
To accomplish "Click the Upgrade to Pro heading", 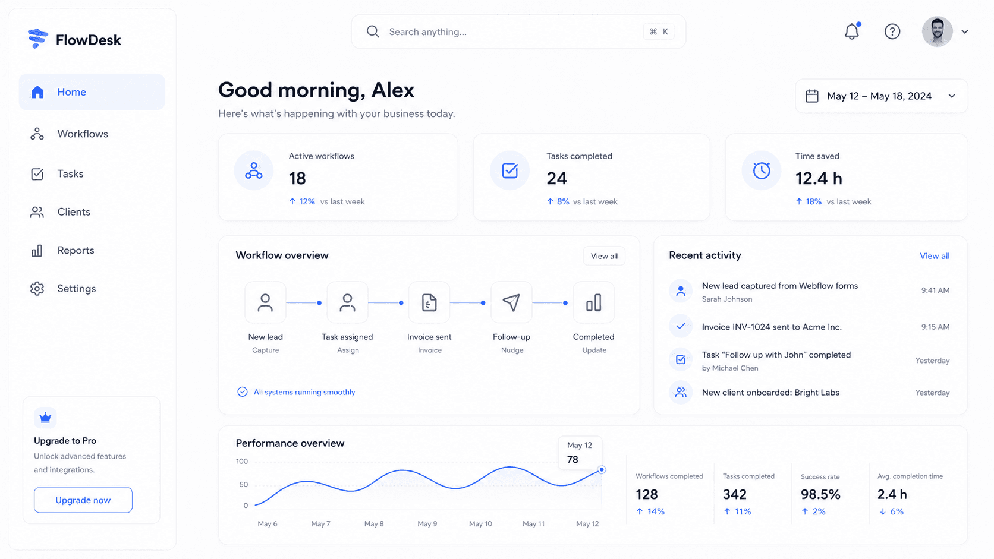I will tap(65, 441).
